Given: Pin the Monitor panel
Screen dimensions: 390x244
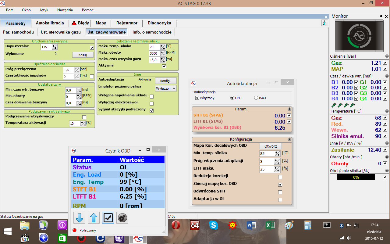Looking at the screenshot, I should 381,16.
